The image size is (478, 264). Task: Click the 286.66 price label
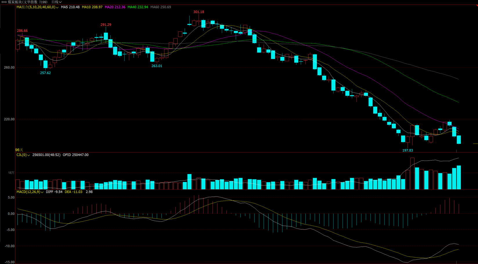coord(22,31)
